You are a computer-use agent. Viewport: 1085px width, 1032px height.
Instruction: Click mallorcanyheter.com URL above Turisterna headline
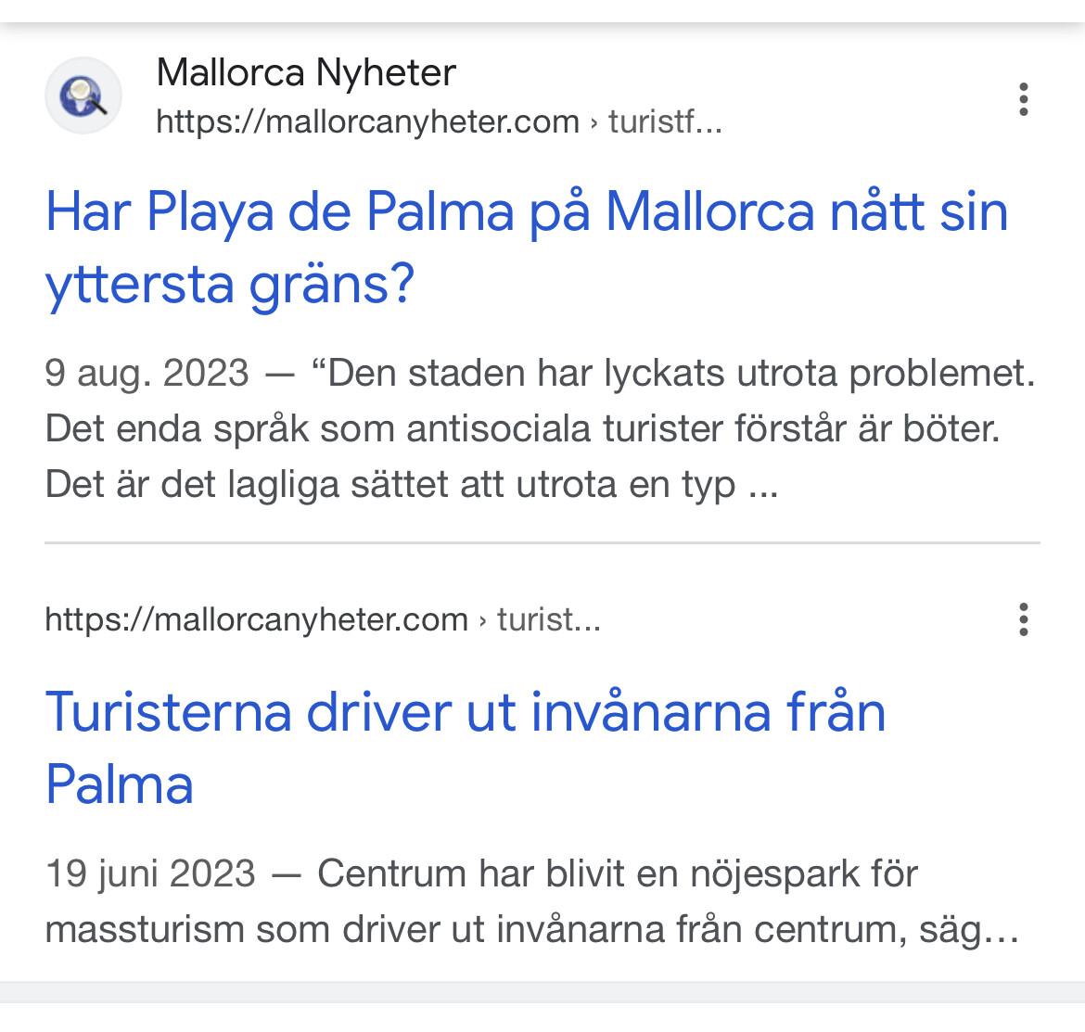256,619
